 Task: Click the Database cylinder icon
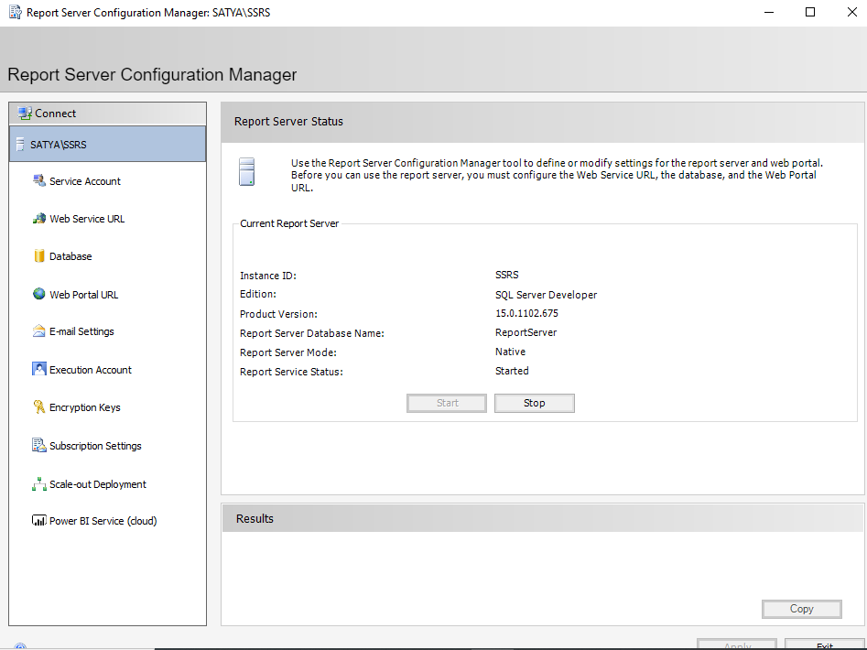[x=39, y=256]
